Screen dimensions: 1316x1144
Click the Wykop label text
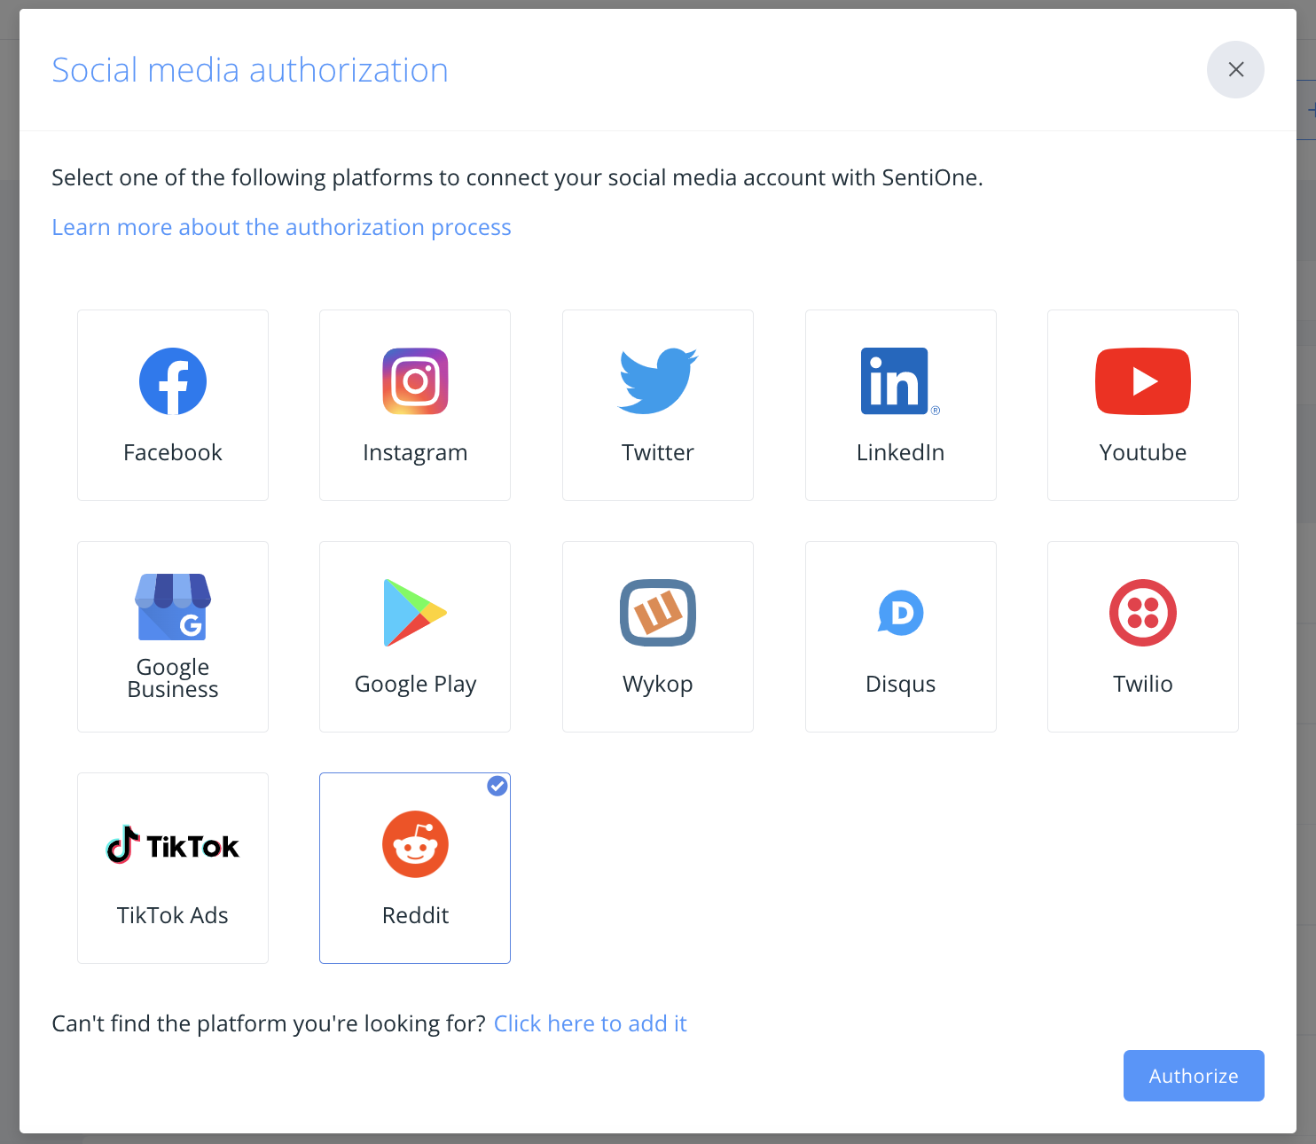tap(658, 685)
